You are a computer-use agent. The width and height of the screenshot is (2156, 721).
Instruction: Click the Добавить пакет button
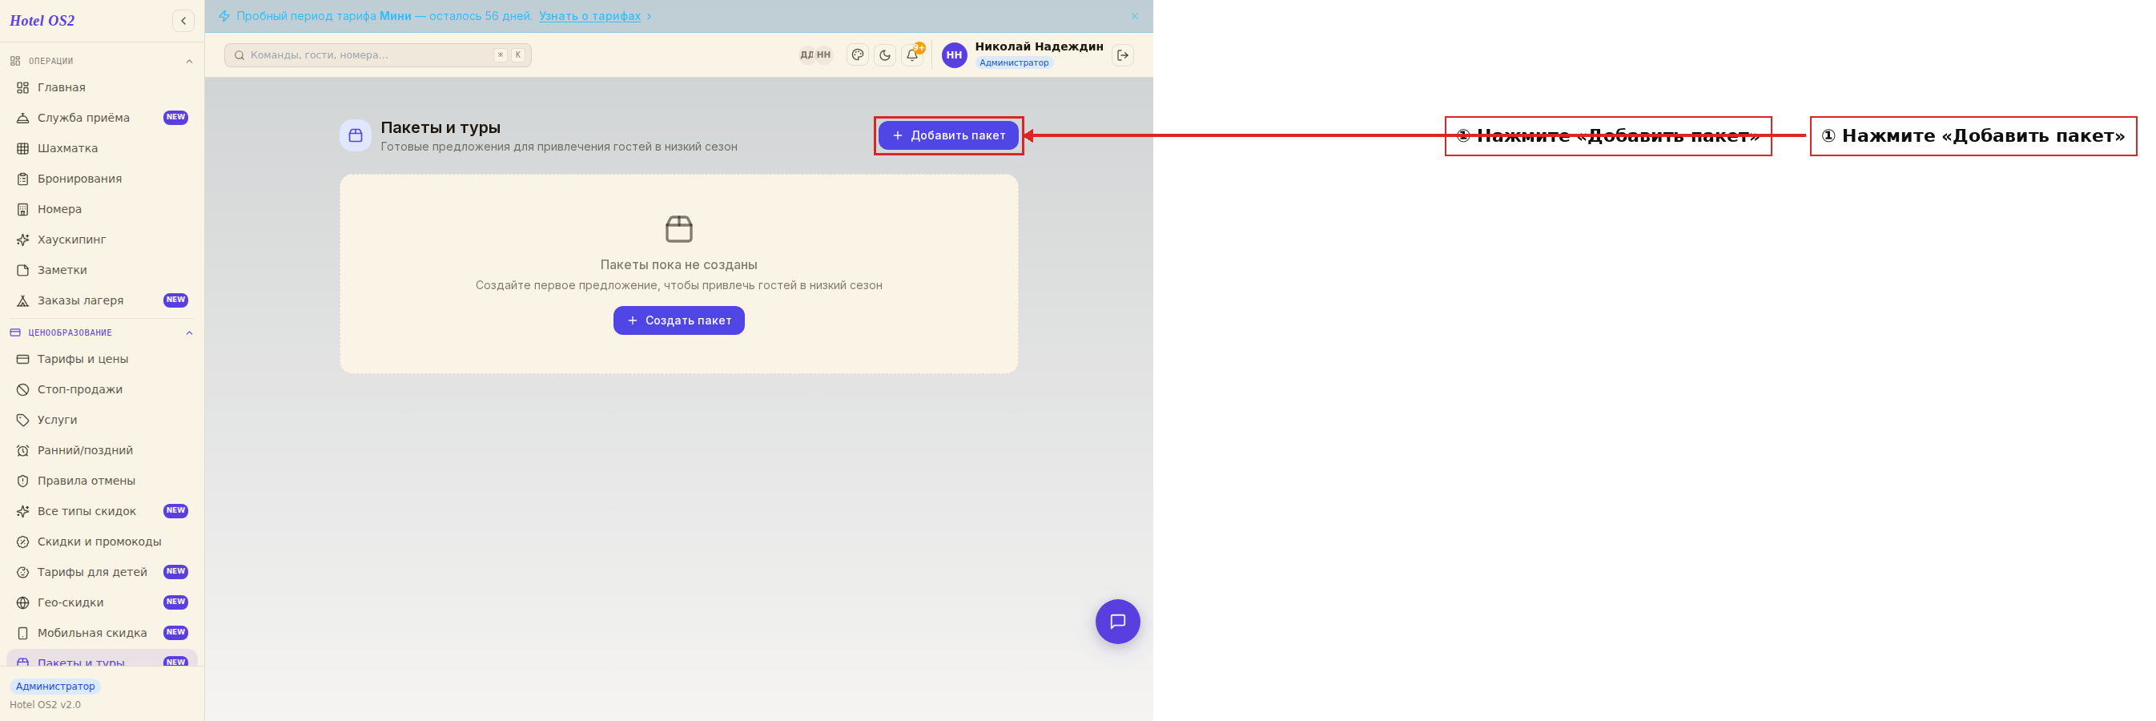948,135
